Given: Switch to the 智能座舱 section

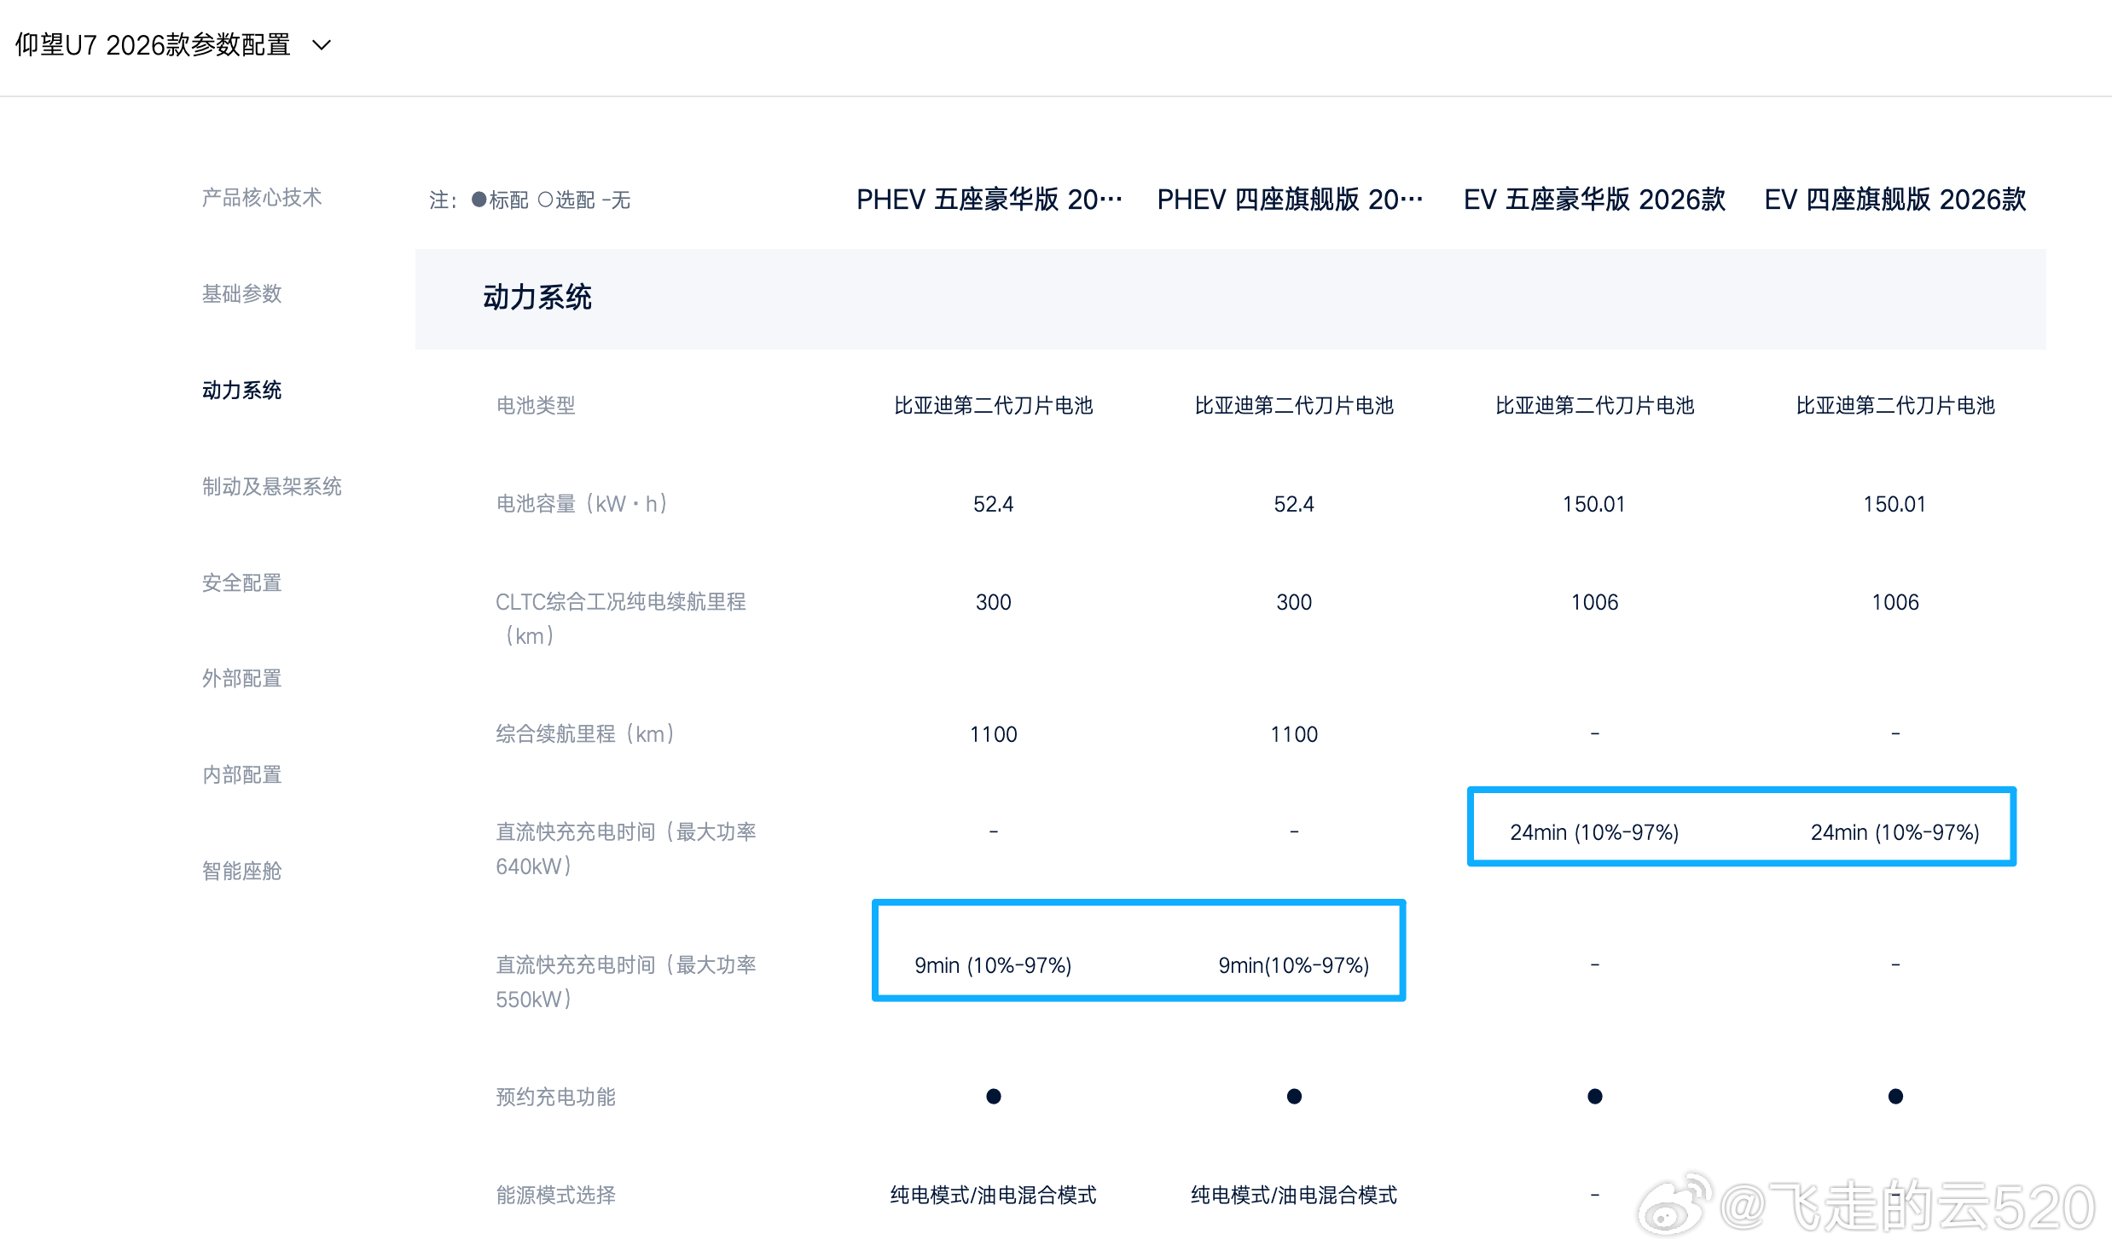Looking at the screenshot, I should pos(241,871).
